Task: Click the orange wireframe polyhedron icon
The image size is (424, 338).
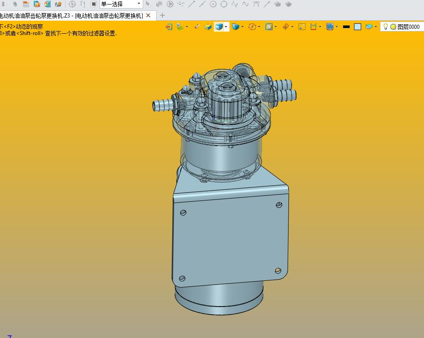Action: pyautogui.click(x=252, y=27)
